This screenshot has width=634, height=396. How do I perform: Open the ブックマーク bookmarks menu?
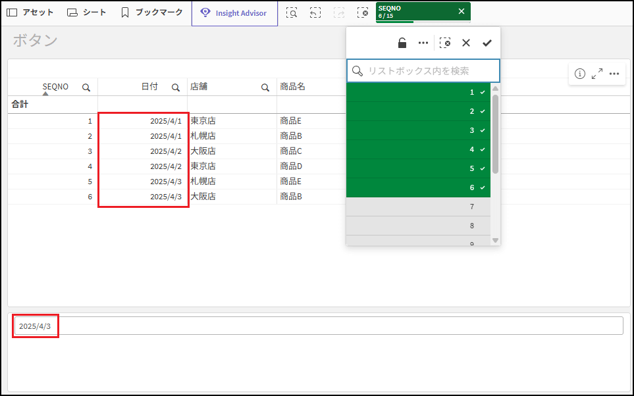coord(151,12)
